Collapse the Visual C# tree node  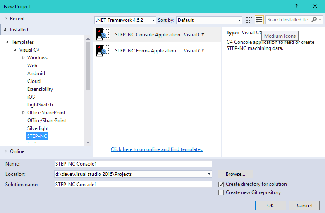point(15,50)
